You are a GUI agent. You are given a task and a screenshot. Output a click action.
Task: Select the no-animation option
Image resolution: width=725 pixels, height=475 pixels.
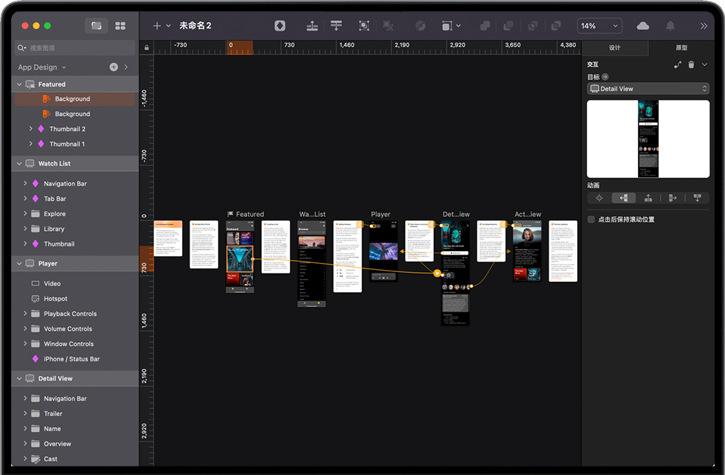[599, 198]
